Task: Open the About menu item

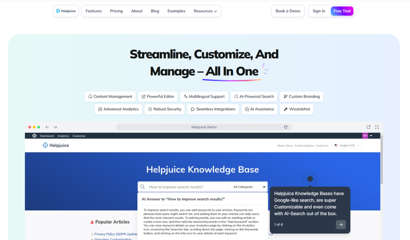Action: [137, 11]
